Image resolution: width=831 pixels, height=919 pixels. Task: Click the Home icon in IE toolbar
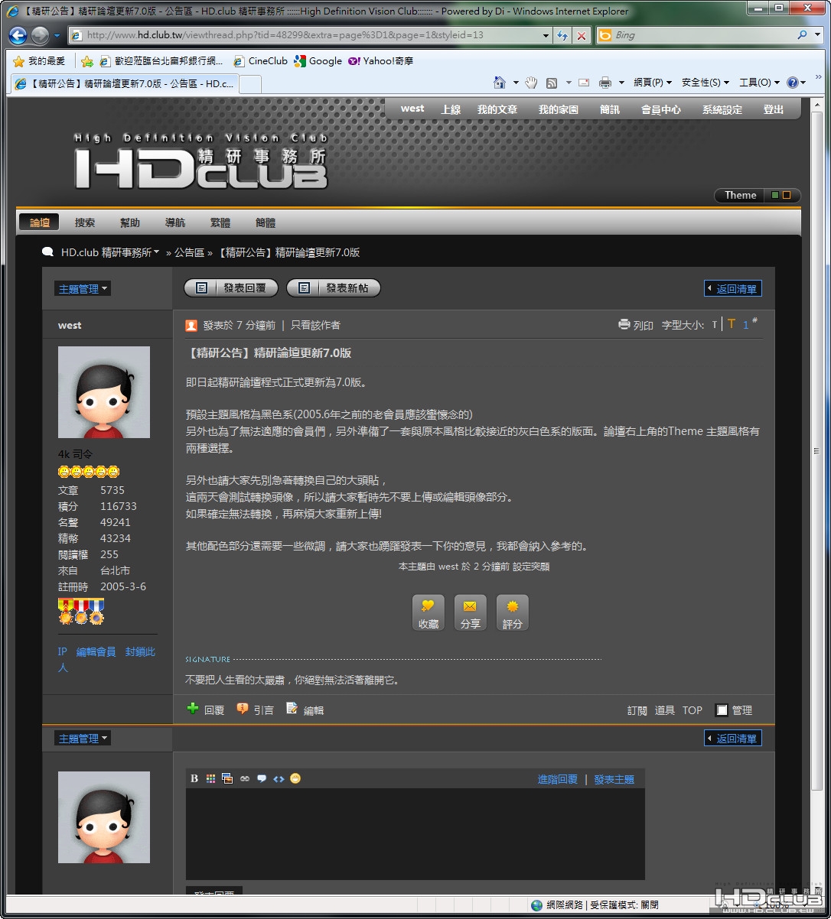coord(500,83)
